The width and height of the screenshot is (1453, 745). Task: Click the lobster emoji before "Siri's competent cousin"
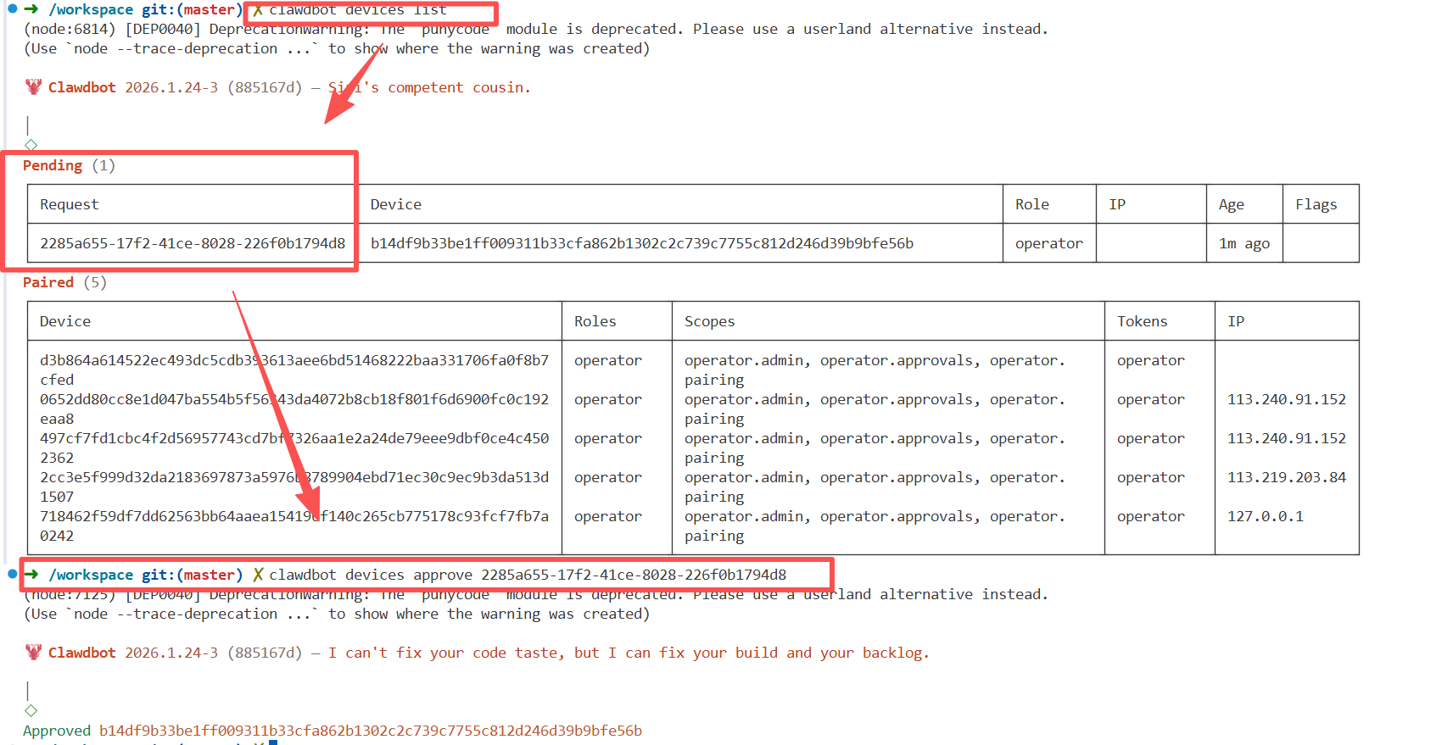[x=33, y=86]
